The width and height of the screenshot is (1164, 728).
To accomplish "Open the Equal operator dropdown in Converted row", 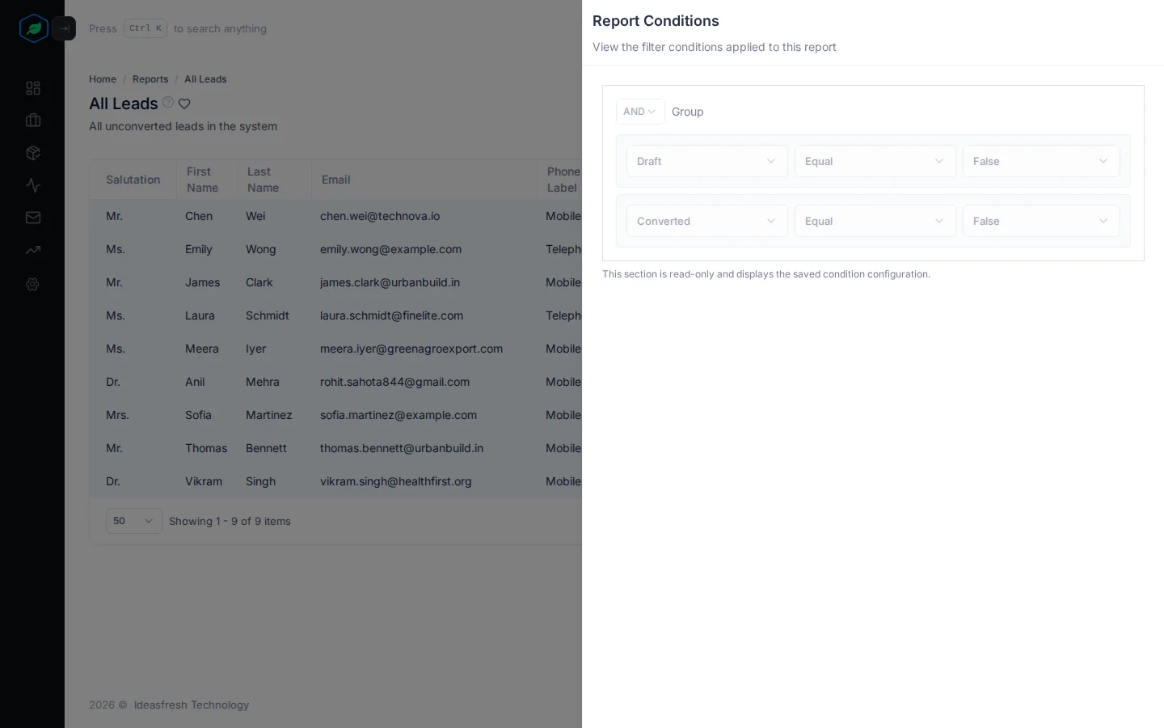I will [x=875, y=221].
